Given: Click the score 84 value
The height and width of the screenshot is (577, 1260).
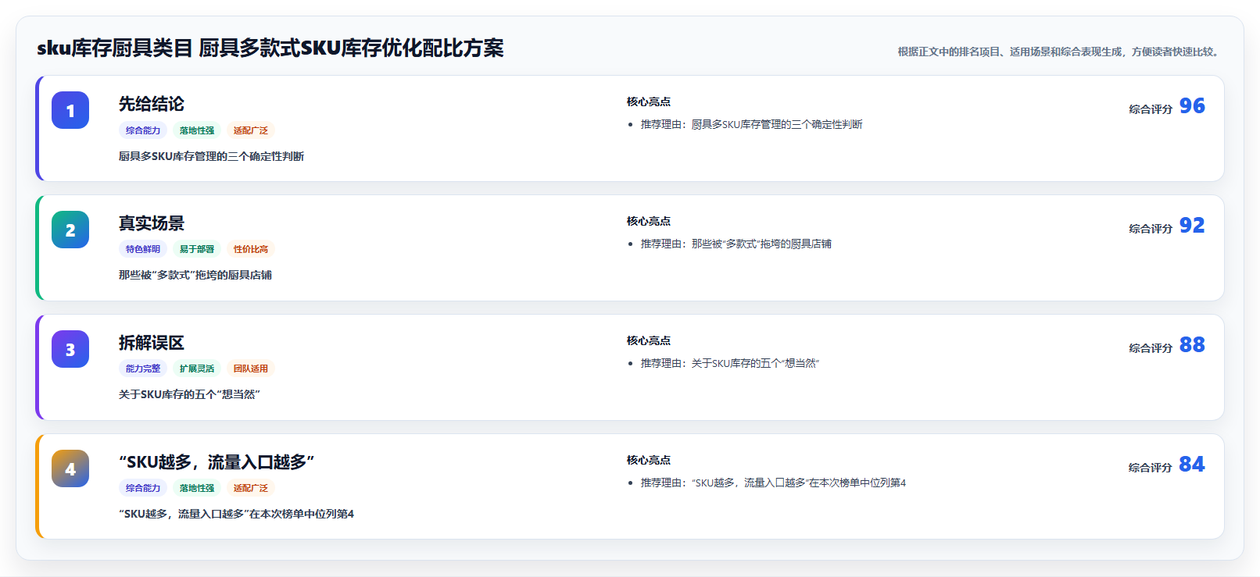Looking at the screenshot, I should (1192, 465).
